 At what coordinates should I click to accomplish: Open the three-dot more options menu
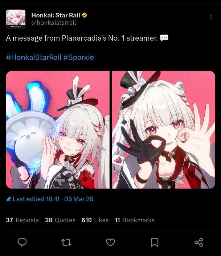pos(211,17)
